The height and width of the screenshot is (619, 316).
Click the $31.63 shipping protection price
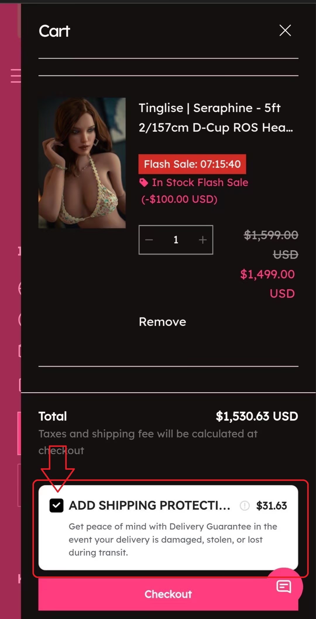(x=272, y=506)
